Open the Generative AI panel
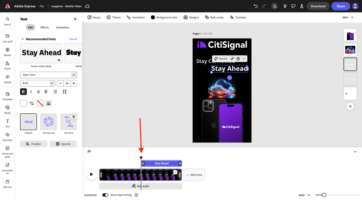362x200 pixels. coord(7,169)
